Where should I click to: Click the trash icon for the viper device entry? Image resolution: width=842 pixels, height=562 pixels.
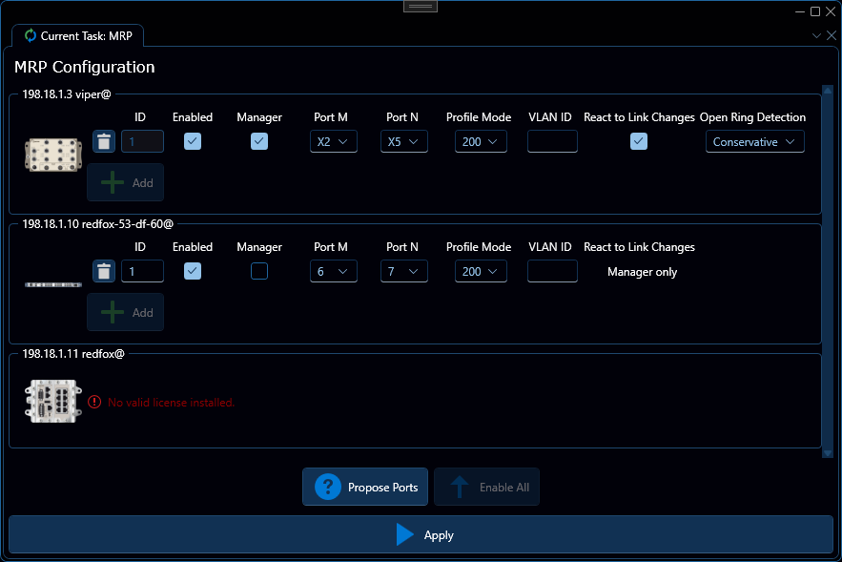(x=103, y=141)
